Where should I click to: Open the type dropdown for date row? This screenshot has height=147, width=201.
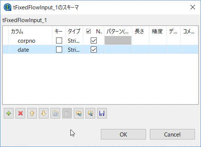(x=74, y=49)
